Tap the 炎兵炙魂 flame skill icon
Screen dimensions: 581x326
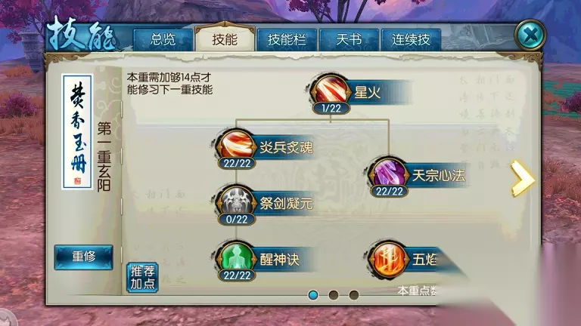click(x=236, y=145)
